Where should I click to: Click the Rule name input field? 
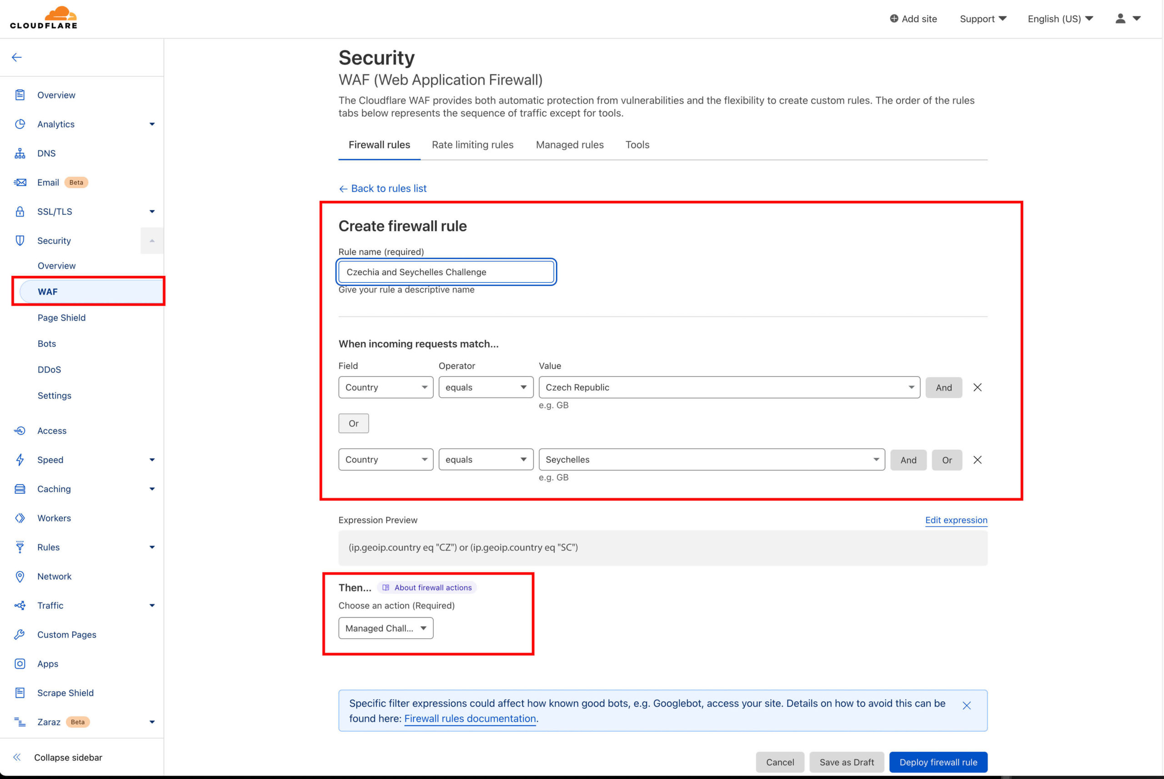[x=446, y=271]
